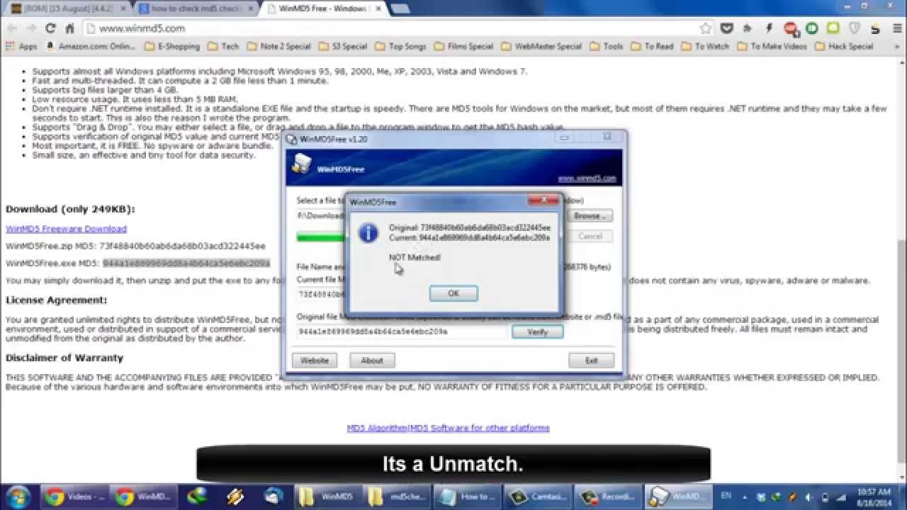
Task: Switch to how to check md5 tab
Action: 194,9
